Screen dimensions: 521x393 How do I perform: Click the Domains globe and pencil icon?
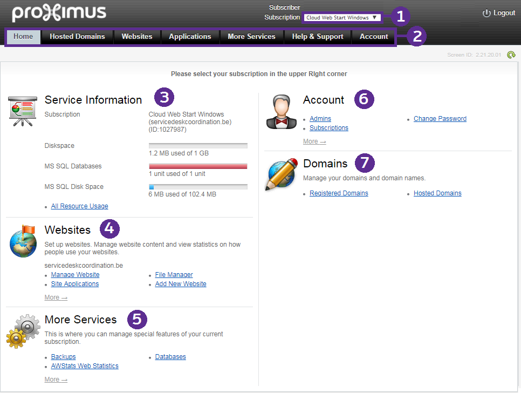tap(282, 174)
